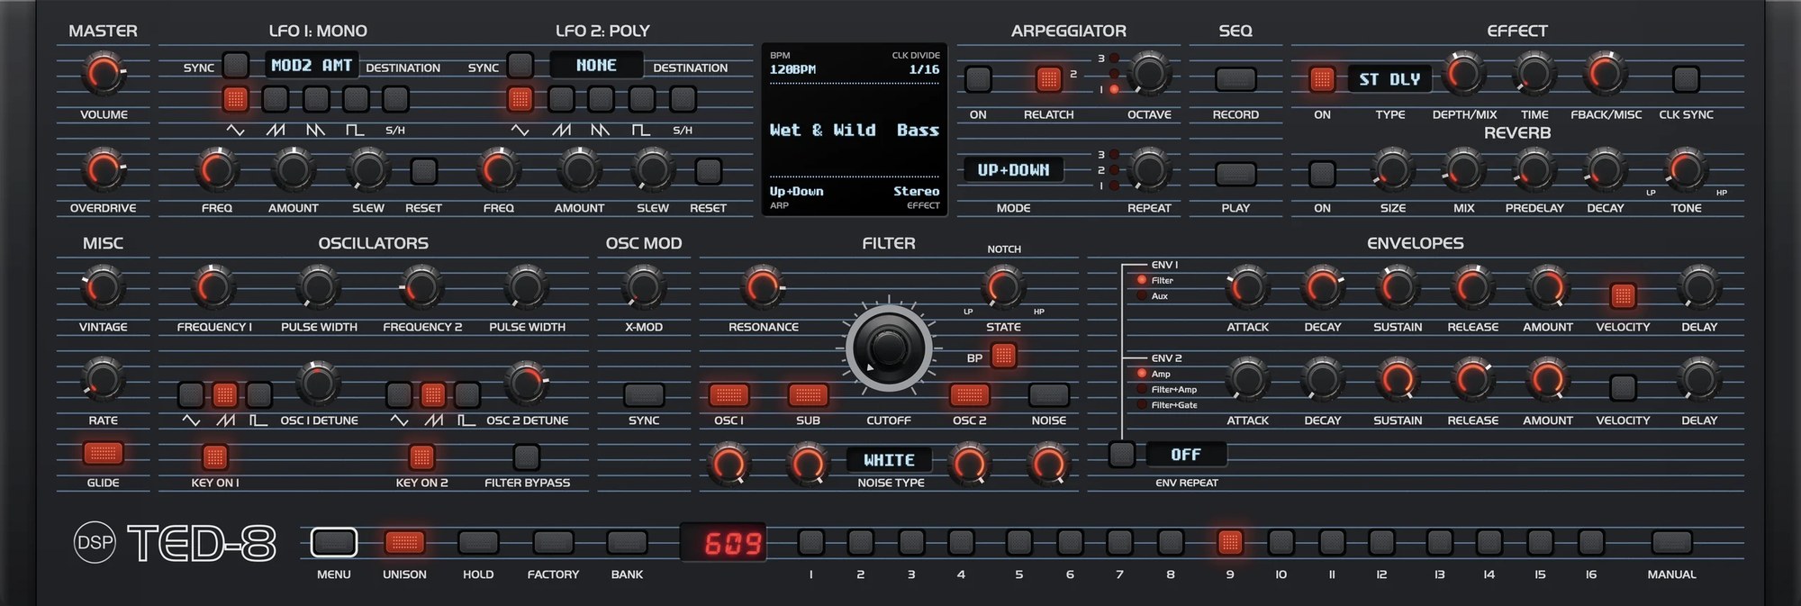Toggle the Arpeggiator ON button
This screenshot has height=606, width=1801.
pos(978,79)
